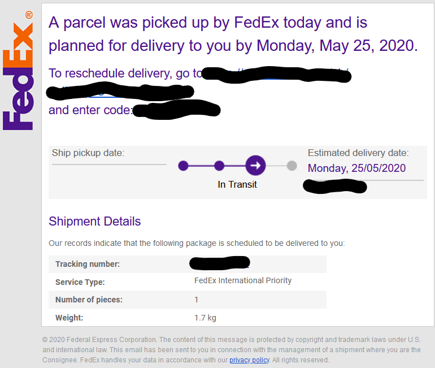
Task: Click the In Transit status label
Action: (x=237, y=184)
